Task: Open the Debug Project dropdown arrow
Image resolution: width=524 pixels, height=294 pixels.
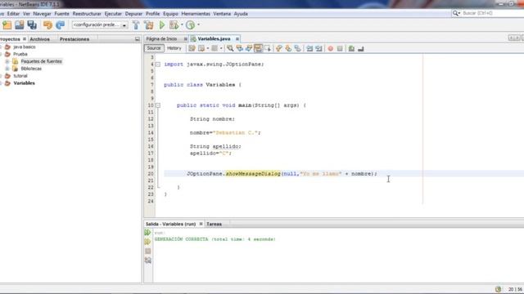Action: 182,25
